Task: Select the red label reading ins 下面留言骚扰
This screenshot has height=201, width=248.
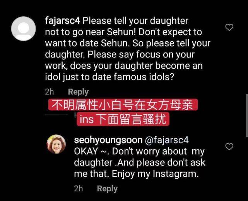Action: pyautogui.click(x=123, y=119)
